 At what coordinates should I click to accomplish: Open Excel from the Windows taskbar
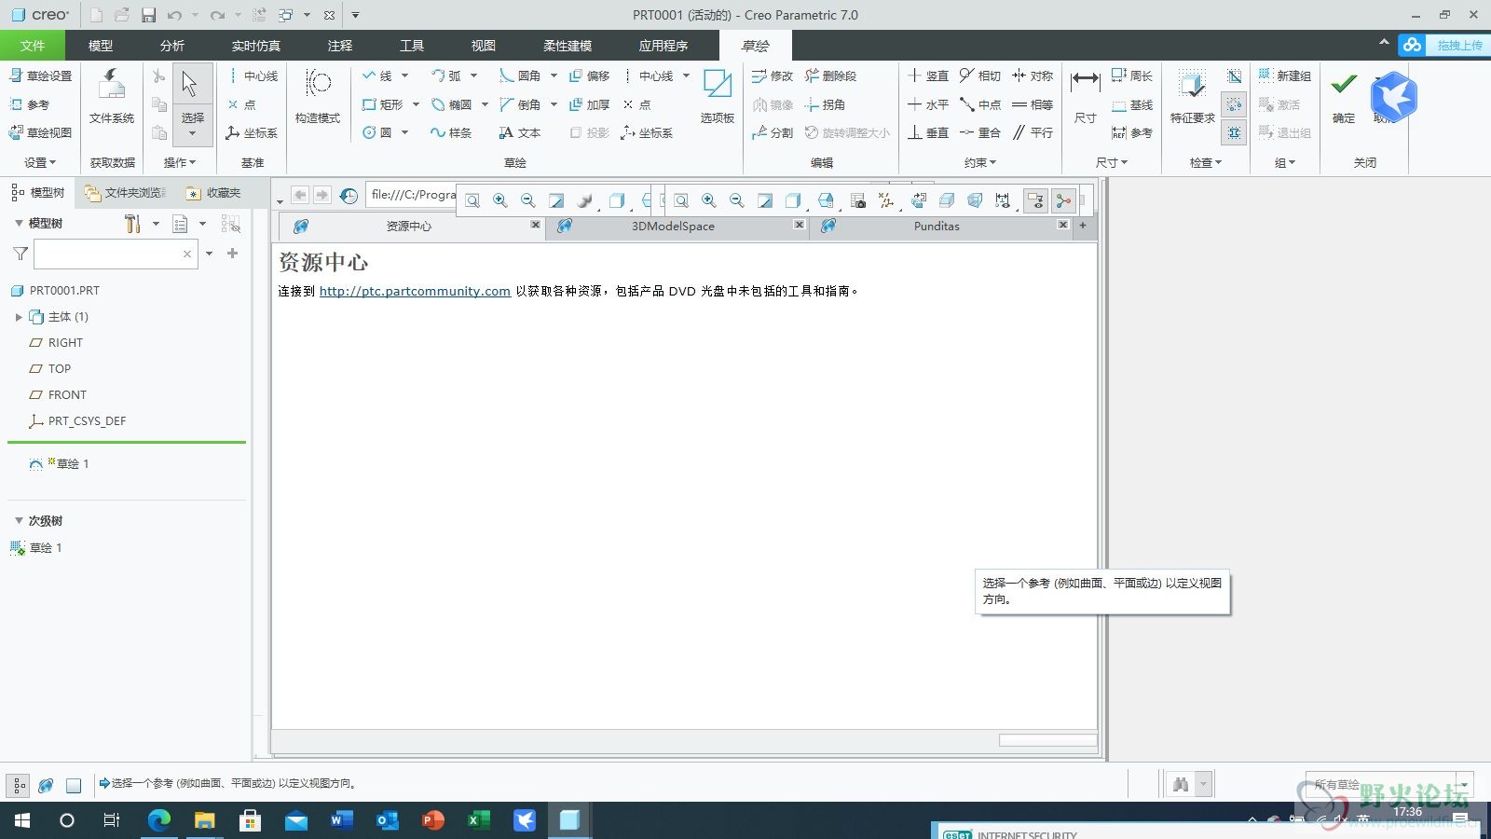pos(478,820)
